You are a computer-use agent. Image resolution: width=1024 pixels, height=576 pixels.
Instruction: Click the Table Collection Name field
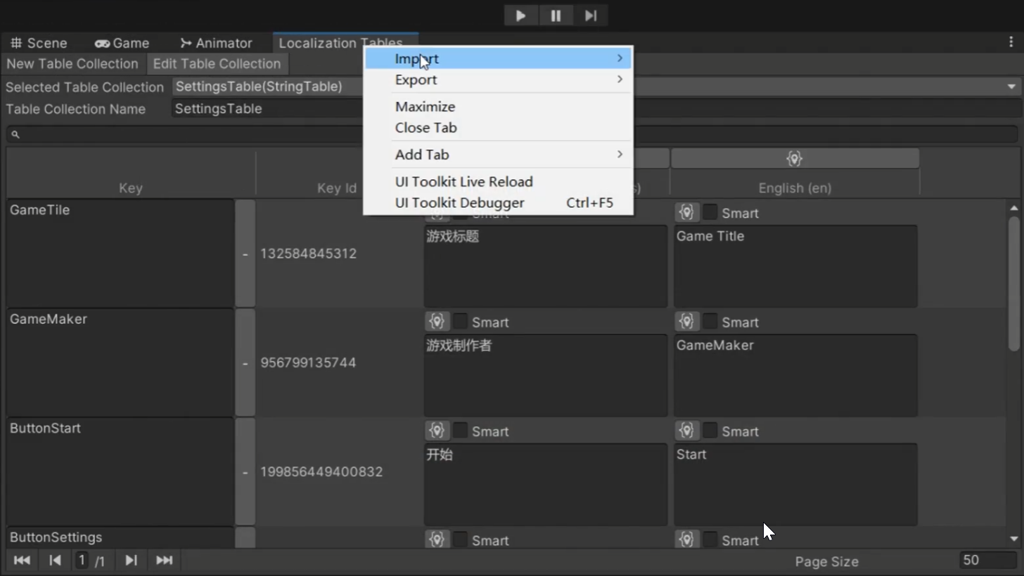click(596, 109)
